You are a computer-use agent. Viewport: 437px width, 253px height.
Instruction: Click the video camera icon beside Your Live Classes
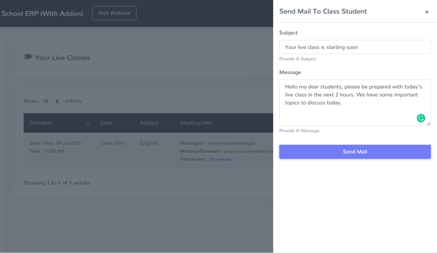pyautogui.click(x=28, y=57)
